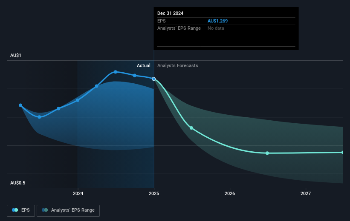Click the EPS point at the 2024 gridline
This screenshot has width=350, height=221.
coord(78,100)
